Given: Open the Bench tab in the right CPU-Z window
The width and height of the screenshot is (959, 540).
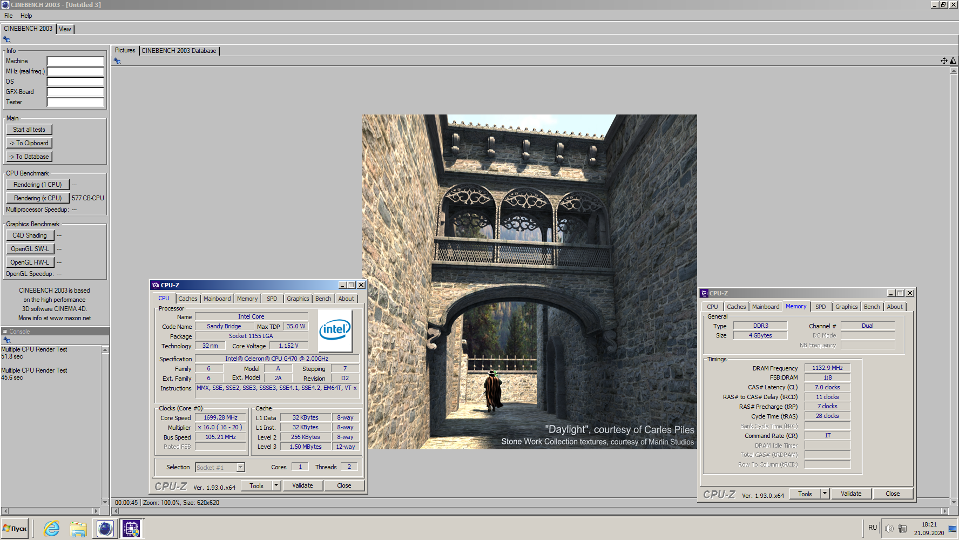Looking at the screenshot, I should [x=872, y=307].
